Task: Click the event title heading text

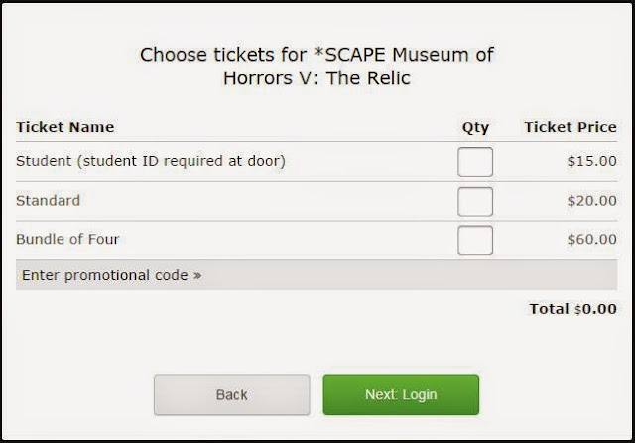Action: [x=317, y=66]
